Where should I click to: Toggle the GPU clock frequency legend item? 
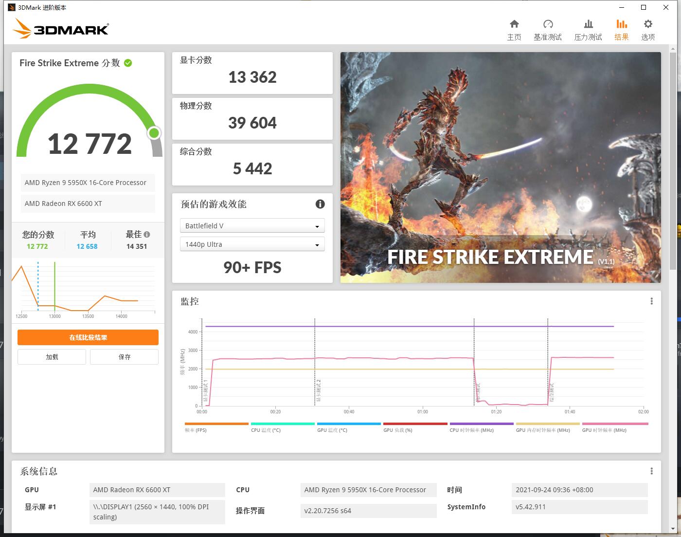pyautogui.click(x=615, y=427)
